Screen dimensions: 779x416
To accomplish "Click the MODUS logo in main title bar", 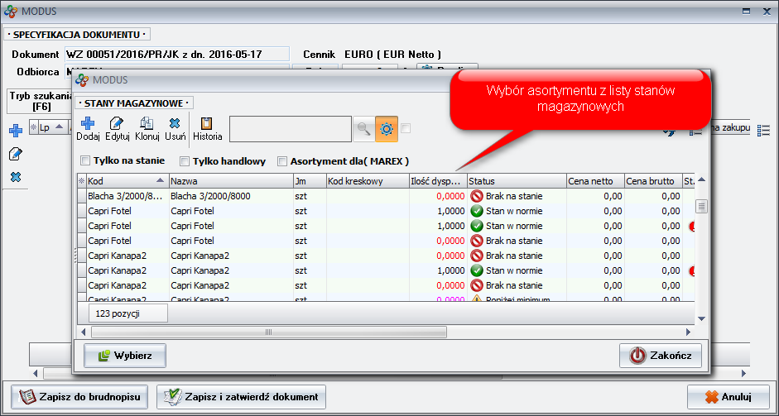I will [x=11, y=11].
